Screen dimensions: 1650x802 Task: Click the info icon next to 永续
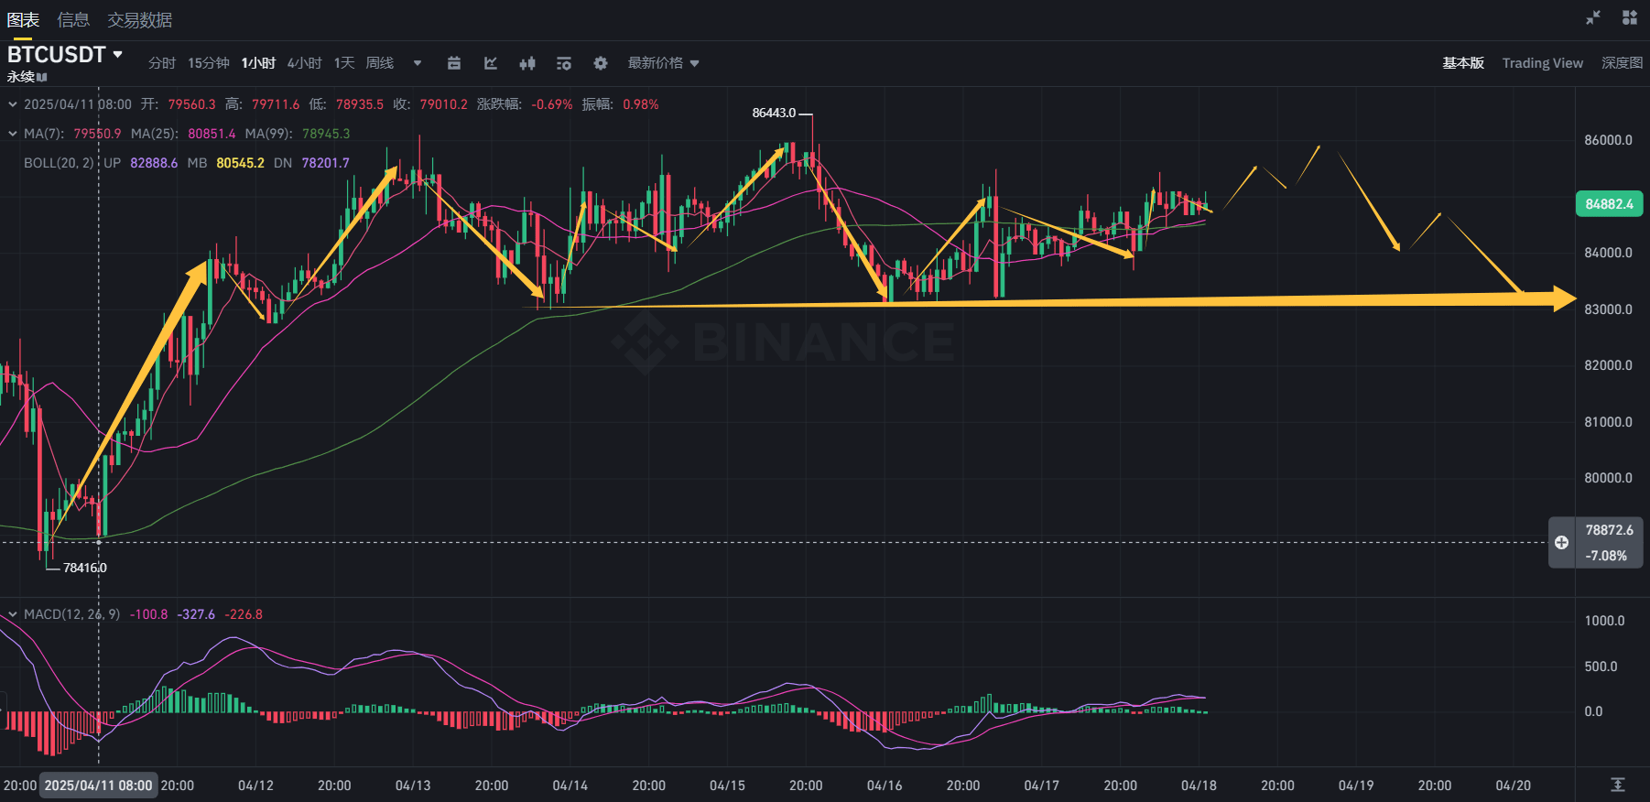(42, 78)
